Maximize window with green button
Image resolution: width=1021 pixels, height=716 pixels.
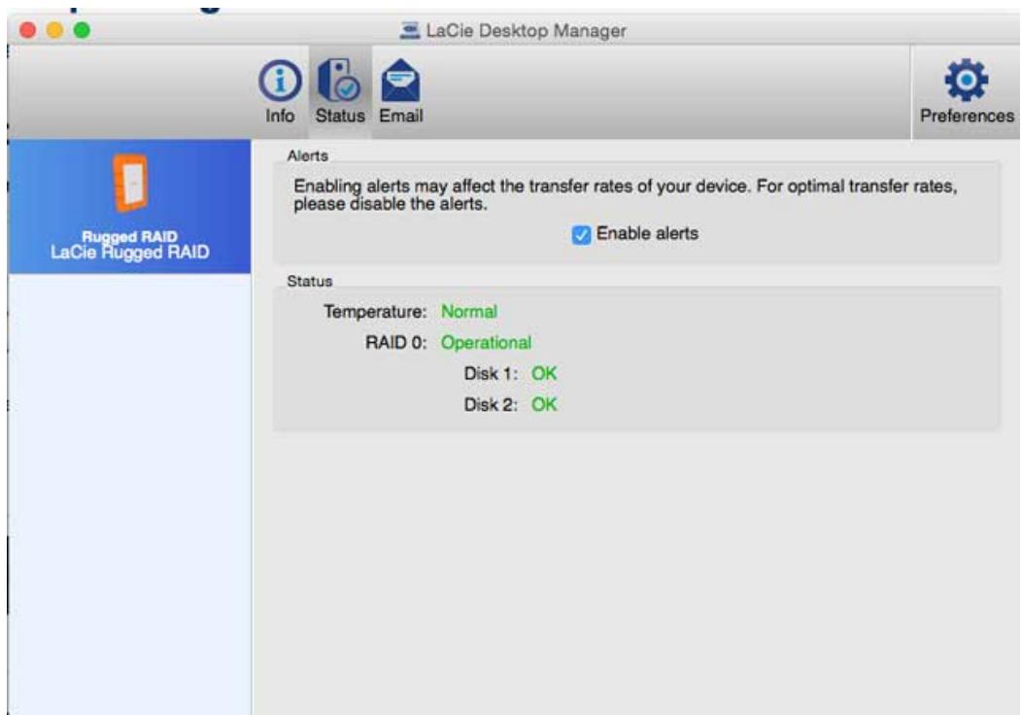click(x=82, y=30)
